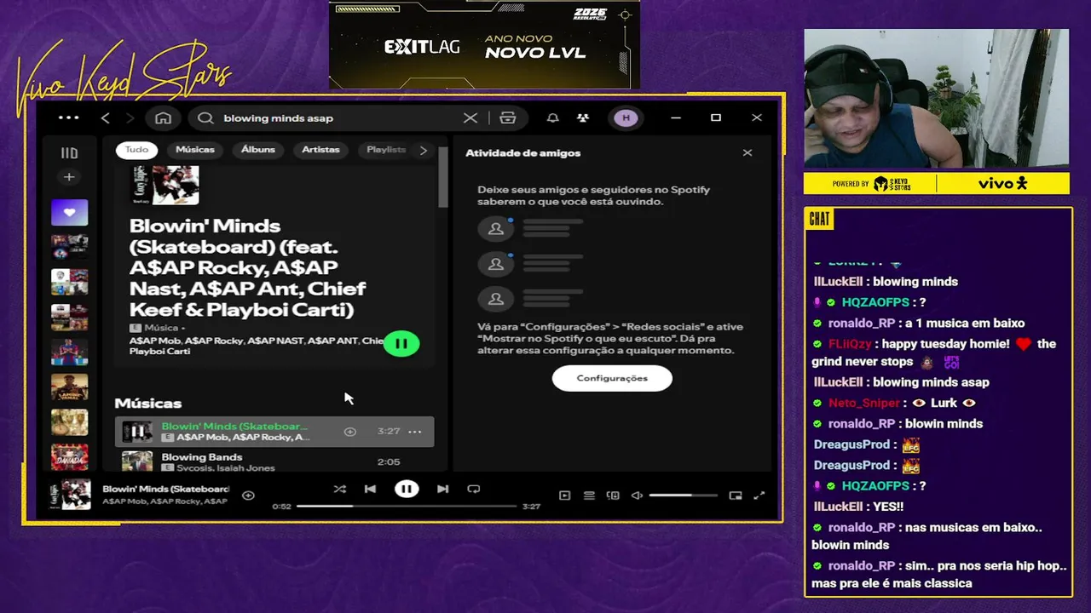Open the Now Playing view icon
The image size is (1091, 613).
tap(564, 495)
